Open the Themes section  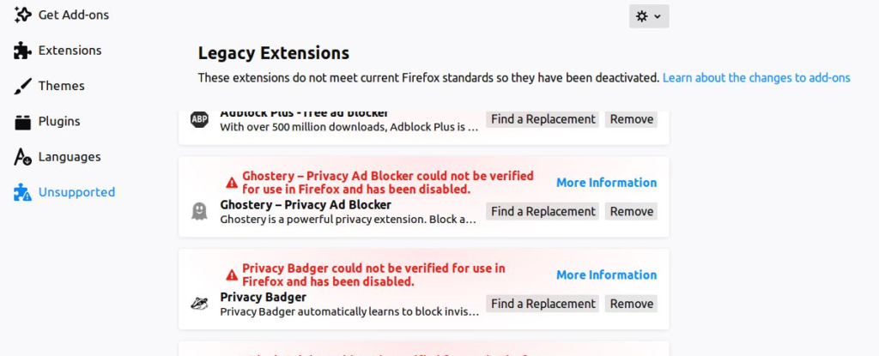[x=61, y=86]
